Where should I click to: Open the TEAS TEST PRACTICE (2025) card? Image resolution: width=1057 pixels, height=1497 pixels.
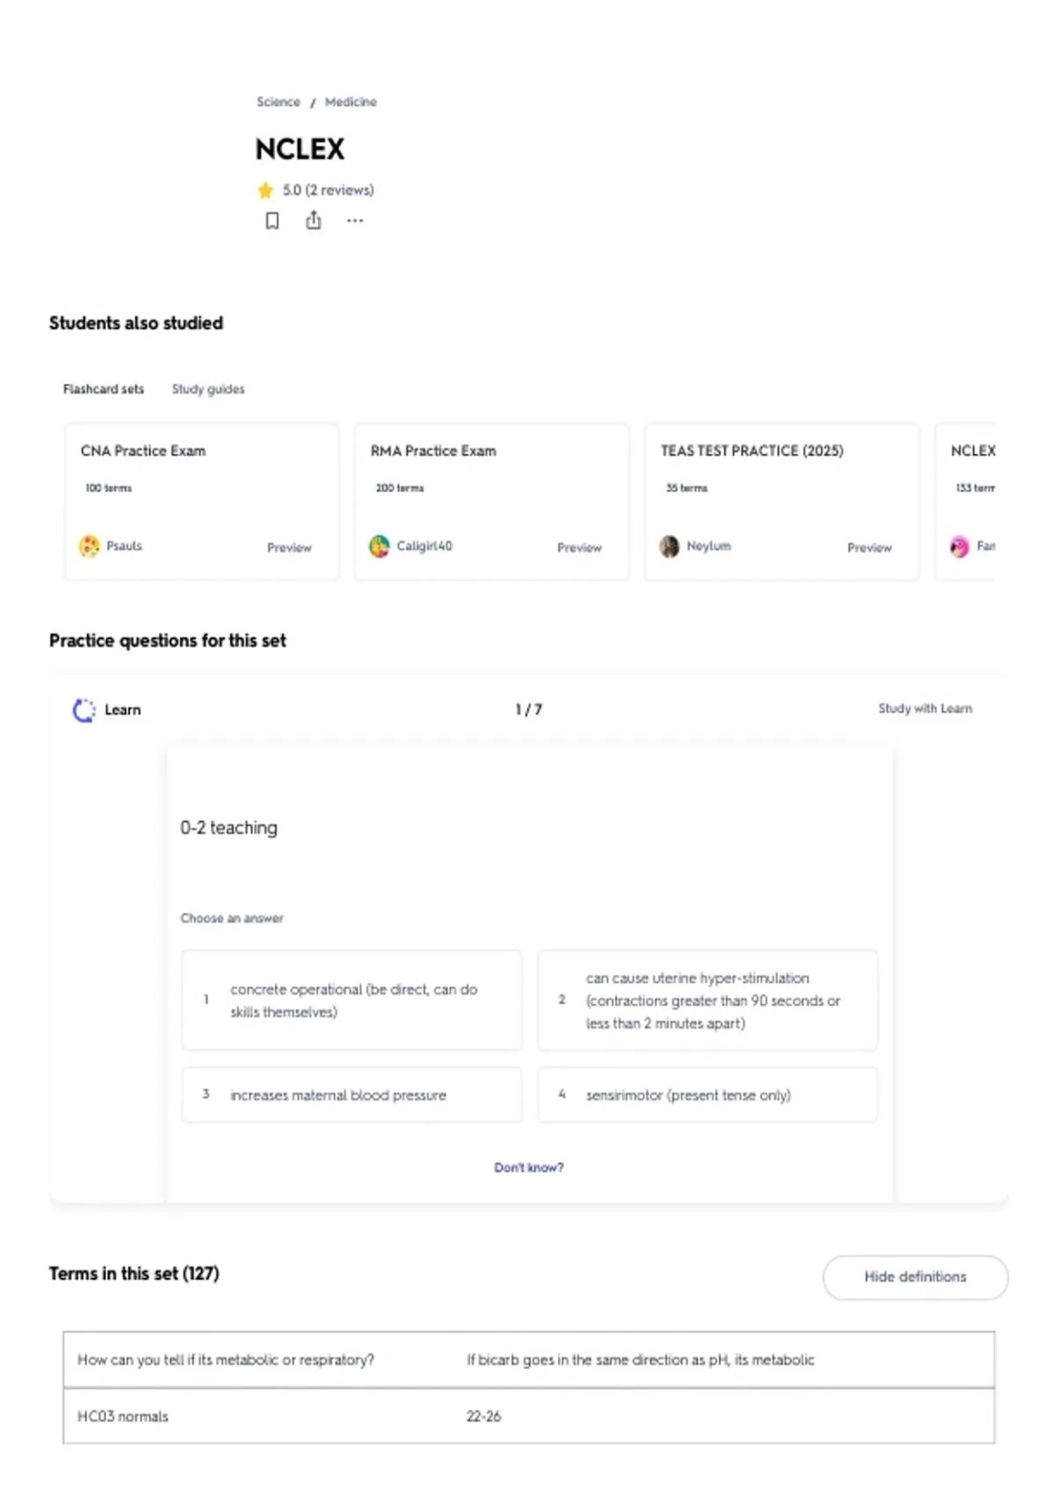[x=781, y=501]
